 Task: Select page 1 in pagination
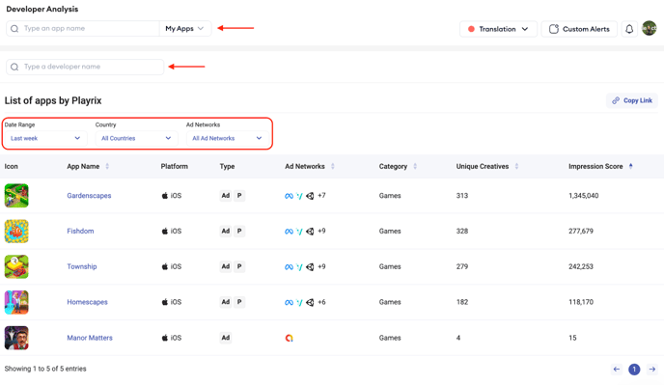pos(634,370)
